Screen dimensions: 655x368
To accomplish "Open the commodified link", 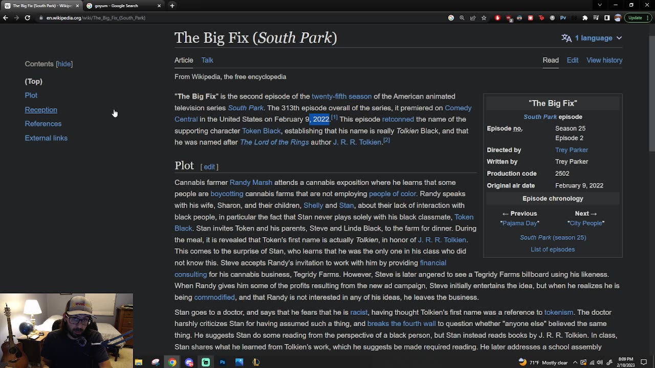I will (x=214, y=297).
